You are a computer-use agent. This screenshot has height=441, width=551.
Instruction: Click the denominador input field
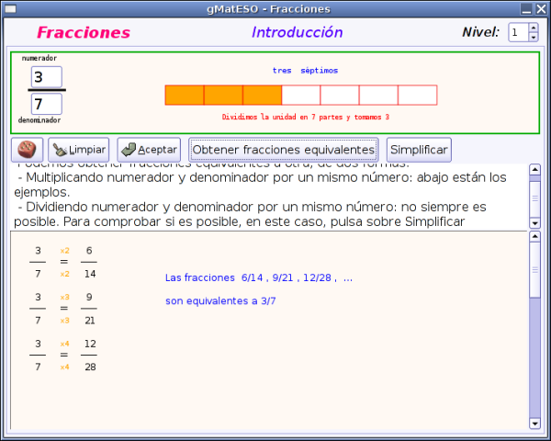click(x=47, y=104)
